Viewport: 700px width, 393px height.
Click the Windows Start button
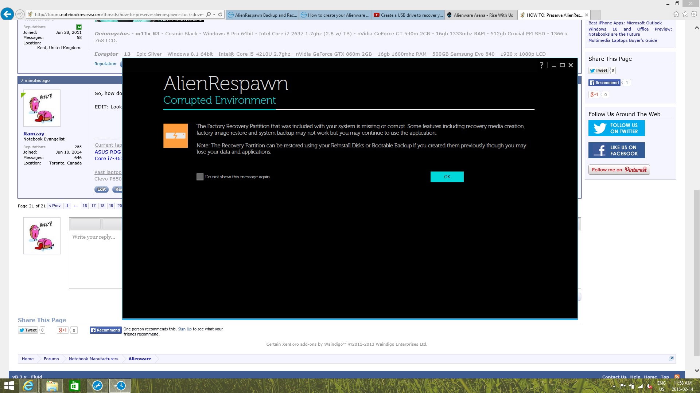[9, 386]
